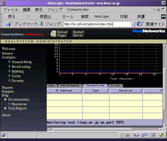Expand General Setup triangle
Image resolution: width=167 pixels, height=141 pixels.
(x=10, y=62)
